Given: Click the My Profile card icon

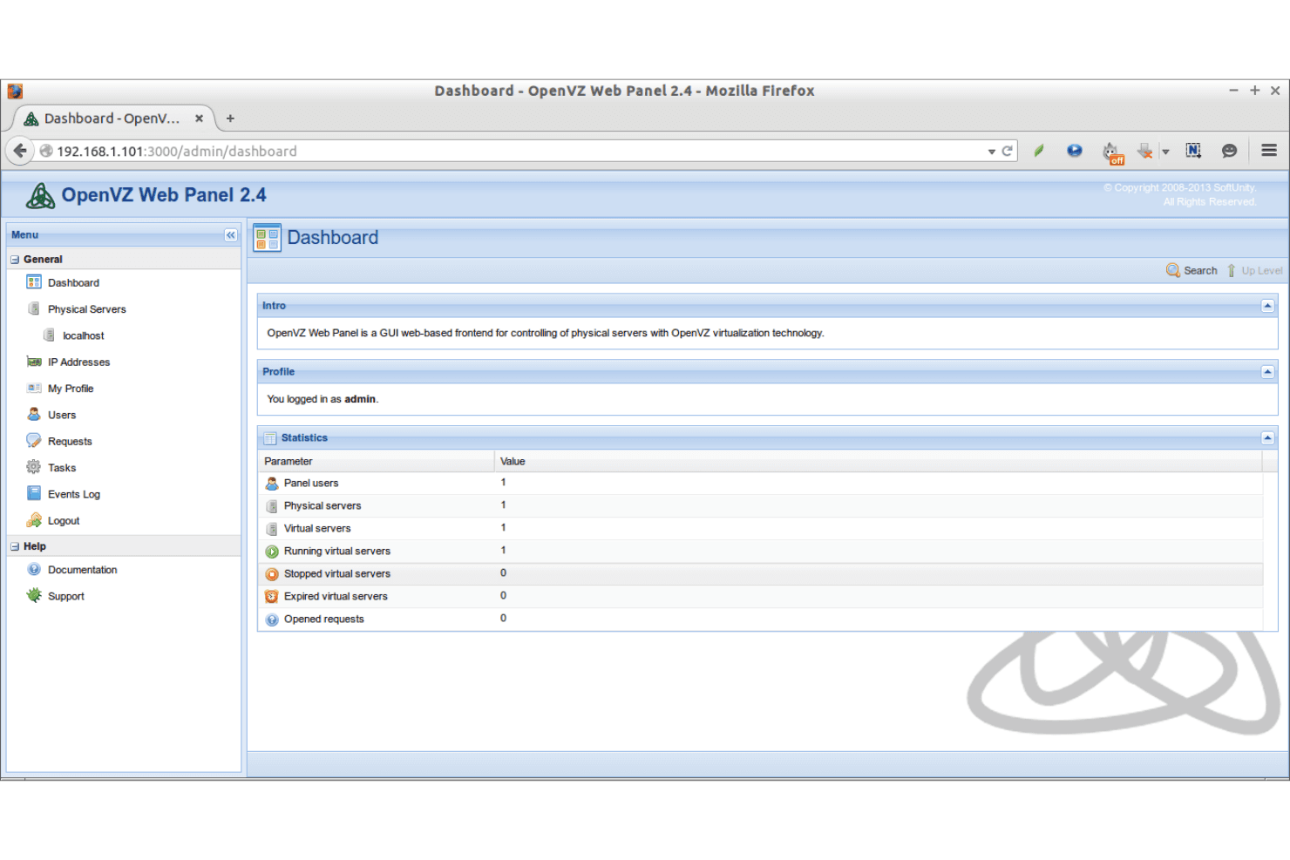Looking at the screenshot, I should click(x=34, y=388).
